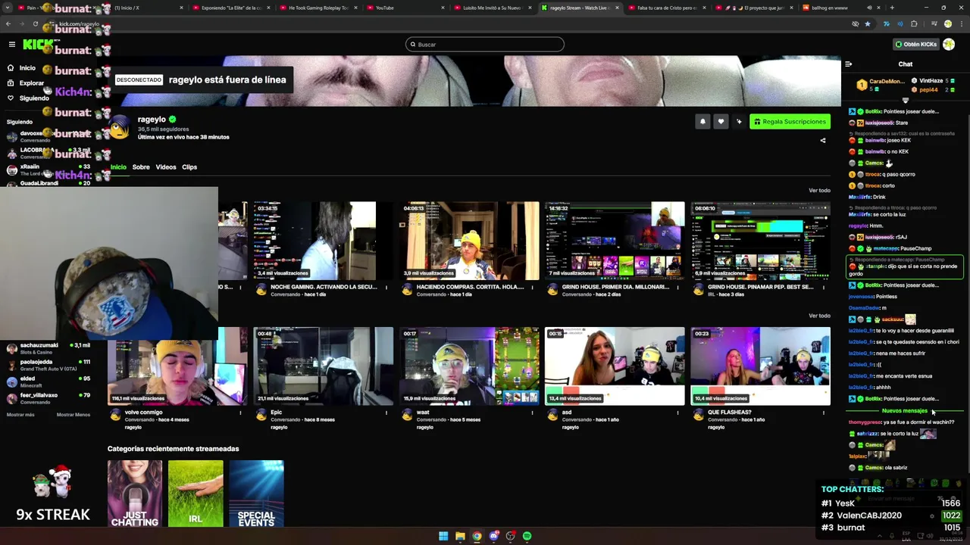Switch to the Clips tab

pos(189,167)
